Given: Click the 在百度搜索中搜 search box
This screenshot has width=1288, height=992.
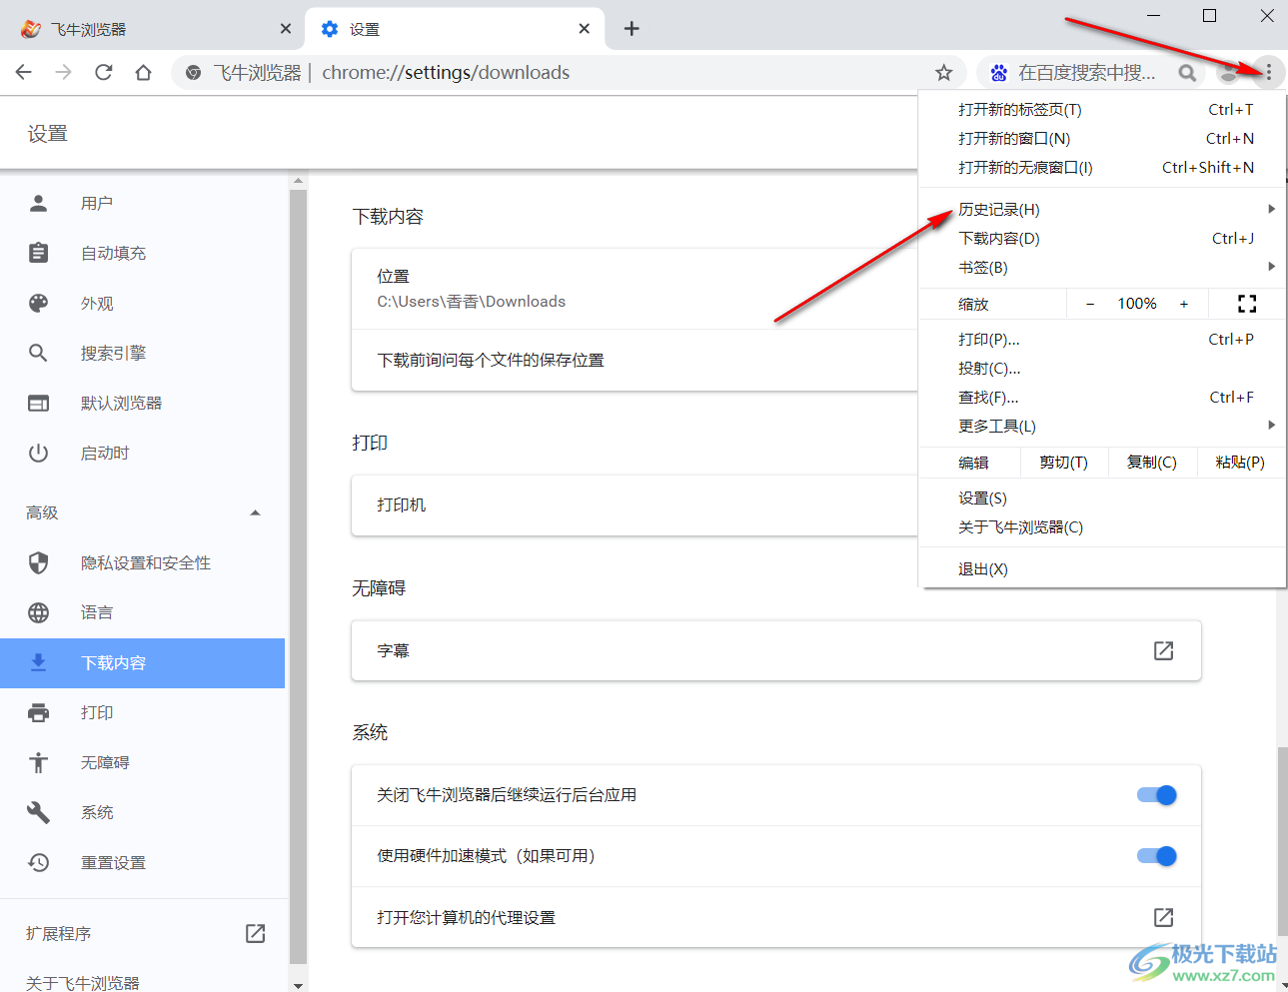Looking at the screenshot, I should pyautogui.click(x=1087, y=72).
